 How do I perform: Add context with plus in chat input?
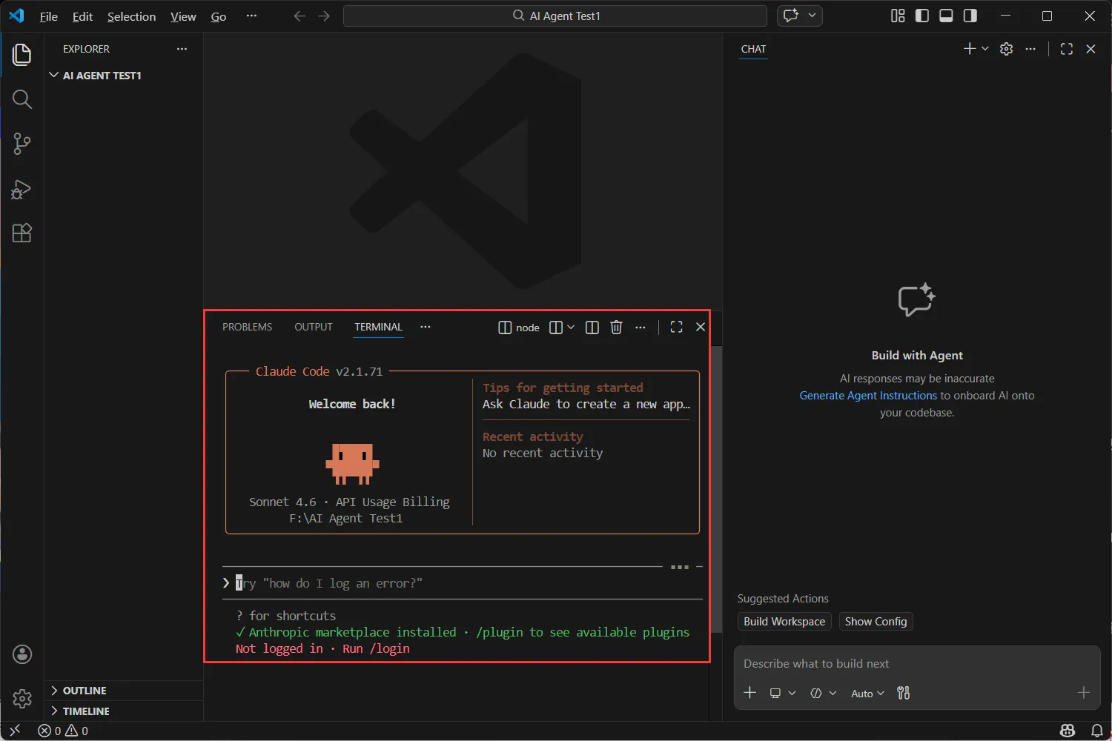[x=750, y=693]
